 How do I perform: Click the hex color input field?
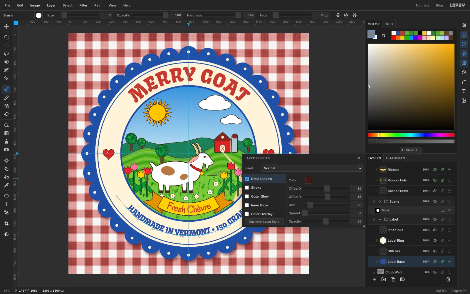tap(411, 150)
